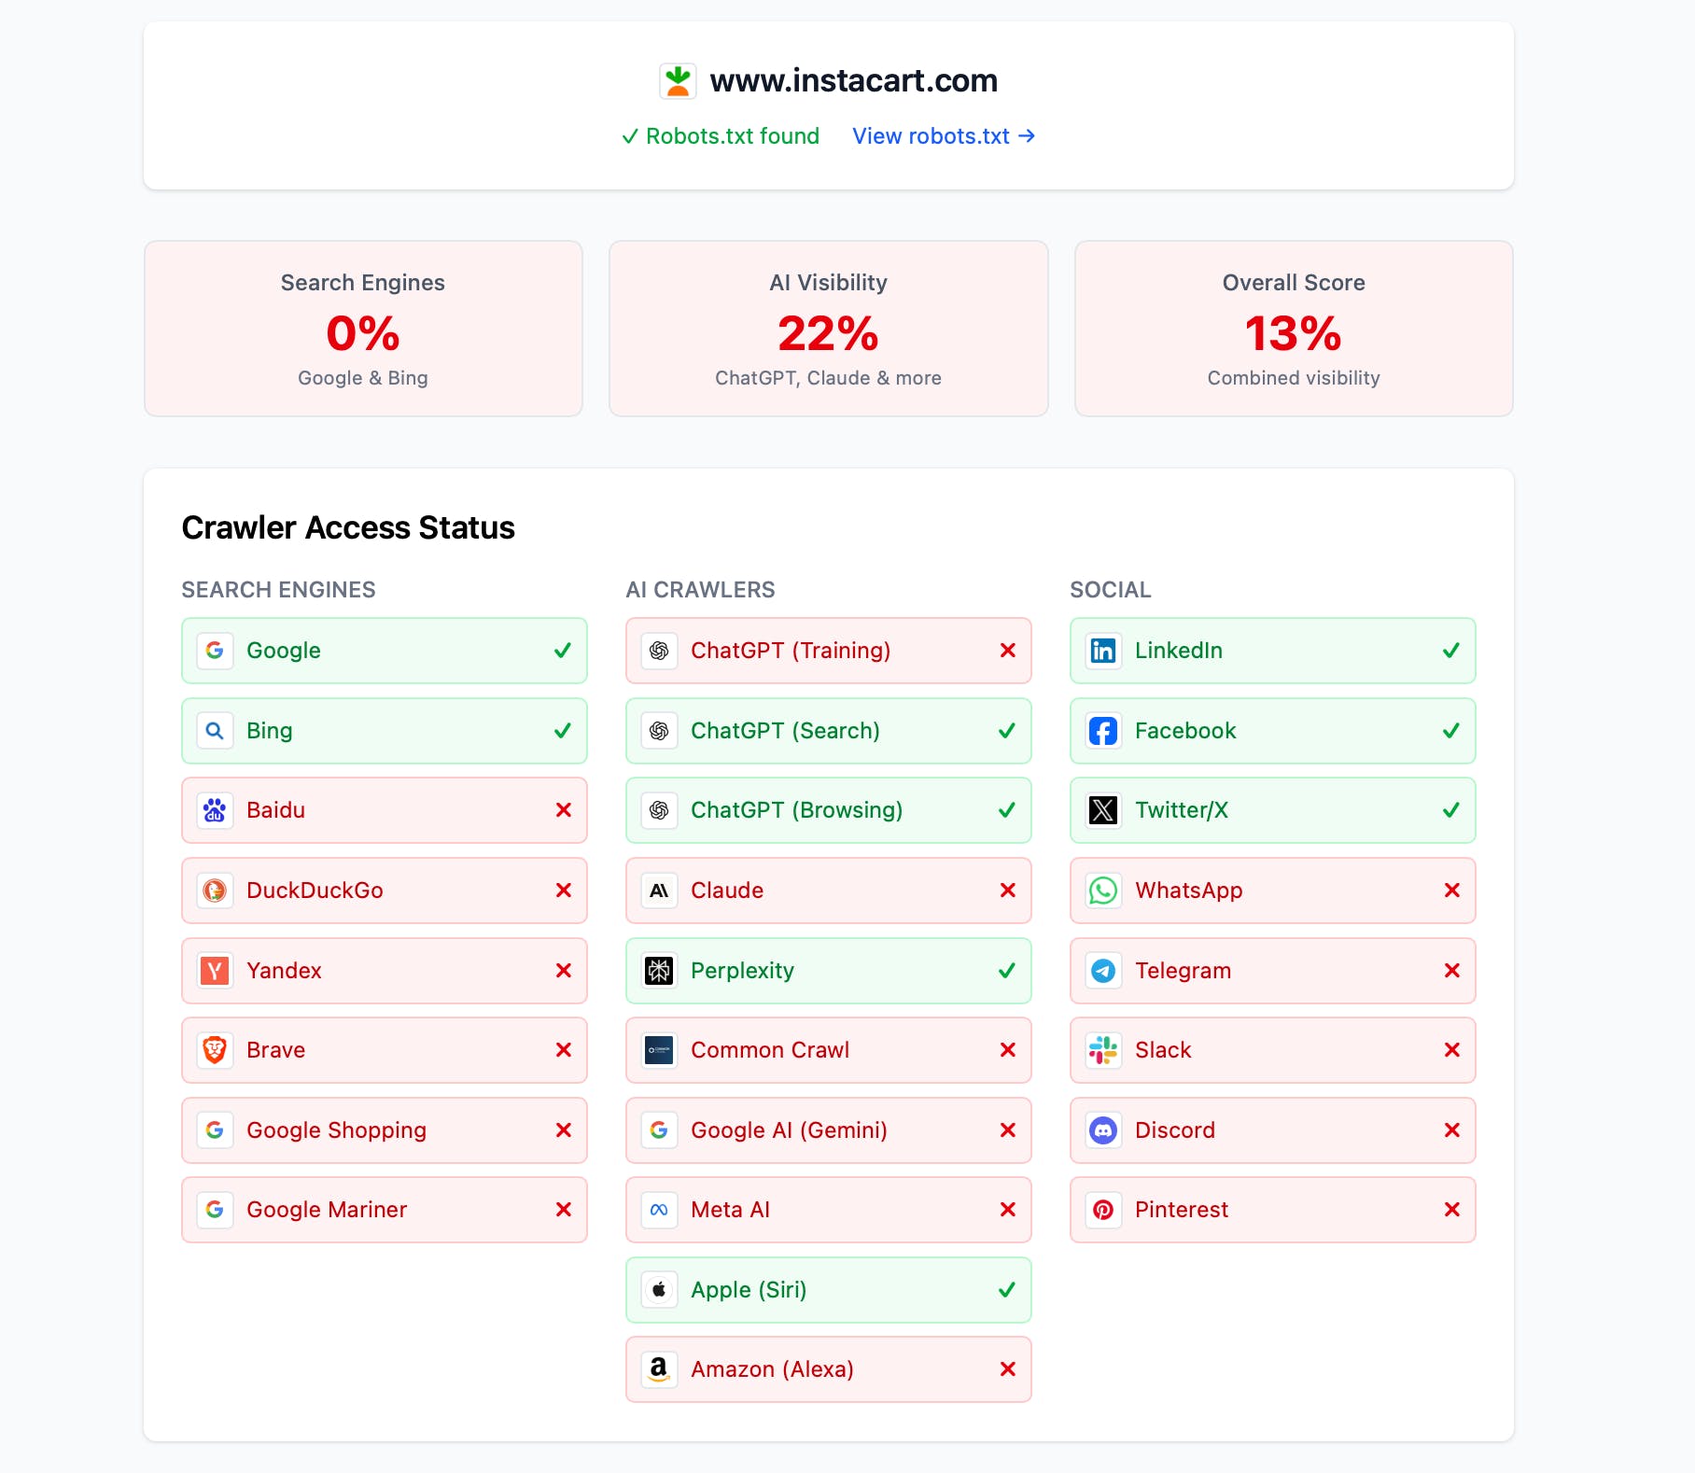Click the Telegram label text
The width and height of the screenshot is (1695, 1473).
(x=1183, y=971)
